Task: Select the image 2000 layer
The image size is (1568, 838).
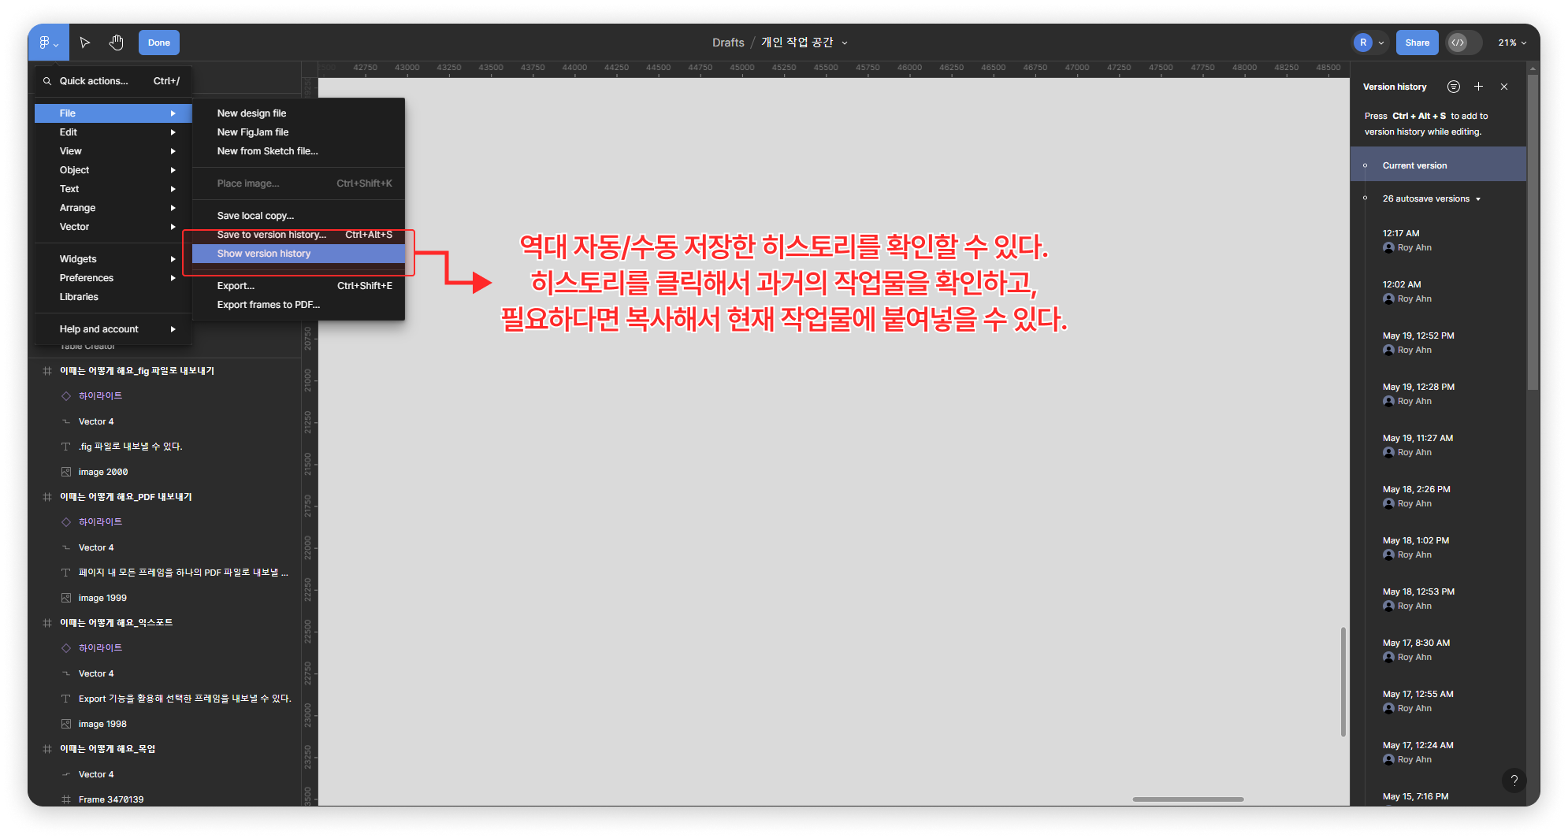Action: pos(165,472)
